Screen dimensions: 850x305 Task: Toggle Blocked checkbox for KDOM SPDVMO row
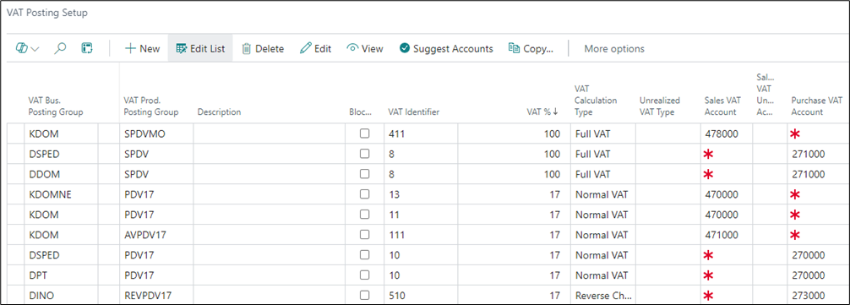click(x=365, y=133)
